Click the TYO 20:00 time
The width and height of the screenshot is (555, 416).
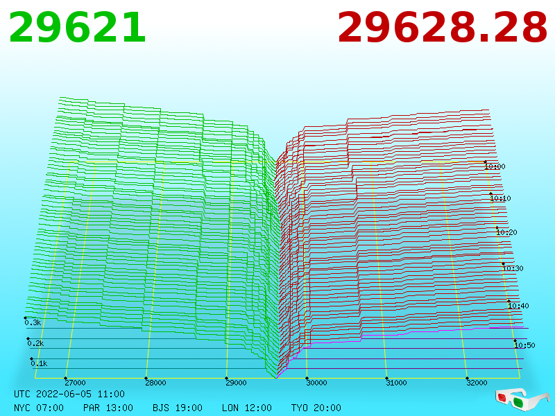click(x=316, y=408)
